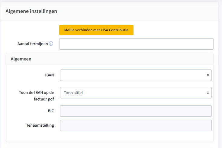This screenshot has width=222, height=148.
Task: Show info tooltip next to Aantal termijnen
Action: click(x=51, y=44)
